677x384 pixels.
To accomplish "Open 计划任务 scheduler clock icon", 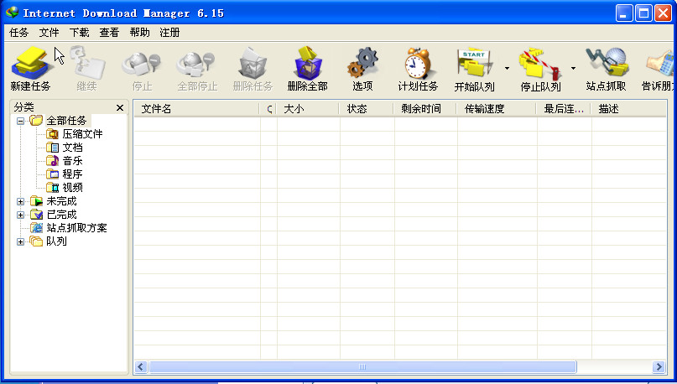I will pos(418,68).
